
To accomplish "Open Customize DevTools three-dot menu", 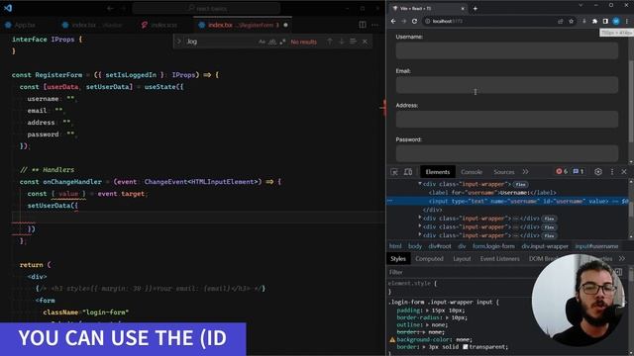I will point(612,172).
